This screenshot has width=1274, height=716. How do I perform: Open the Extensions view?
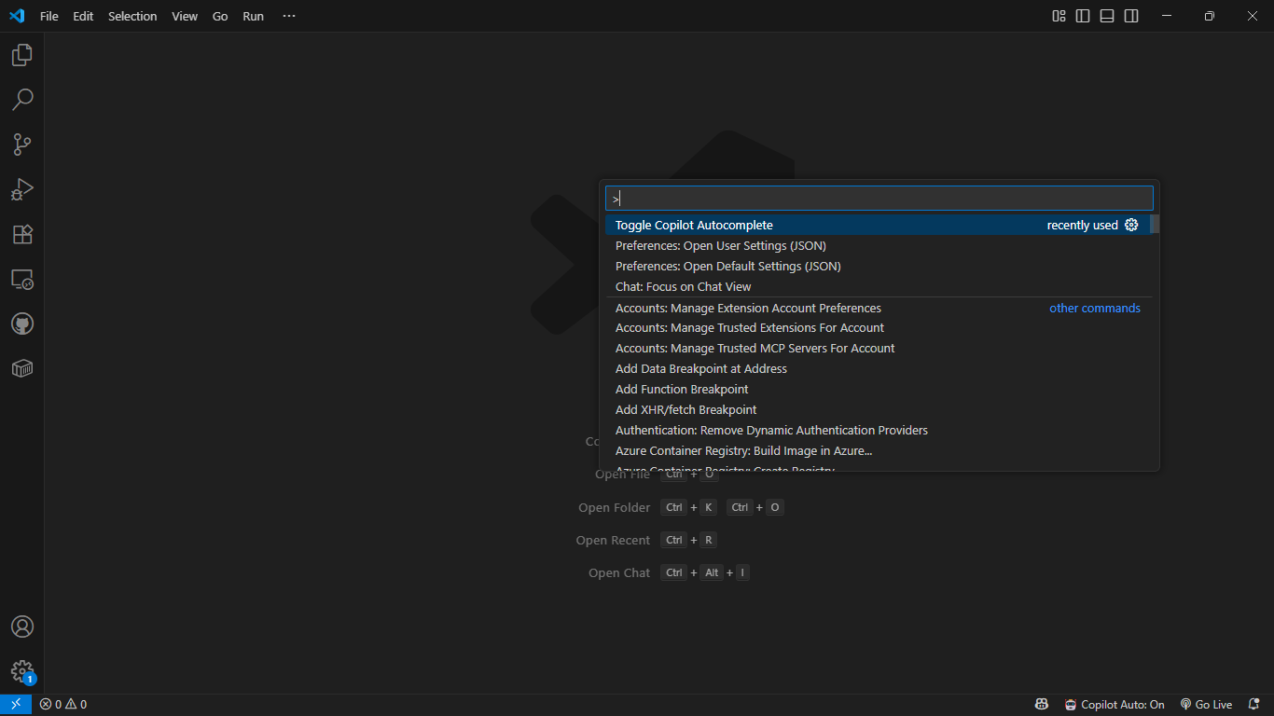point(22,234)
